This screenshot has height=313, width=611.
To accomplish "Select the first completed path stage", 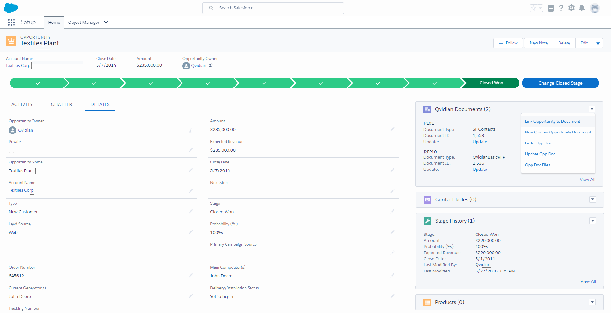I will coord(38,83).
